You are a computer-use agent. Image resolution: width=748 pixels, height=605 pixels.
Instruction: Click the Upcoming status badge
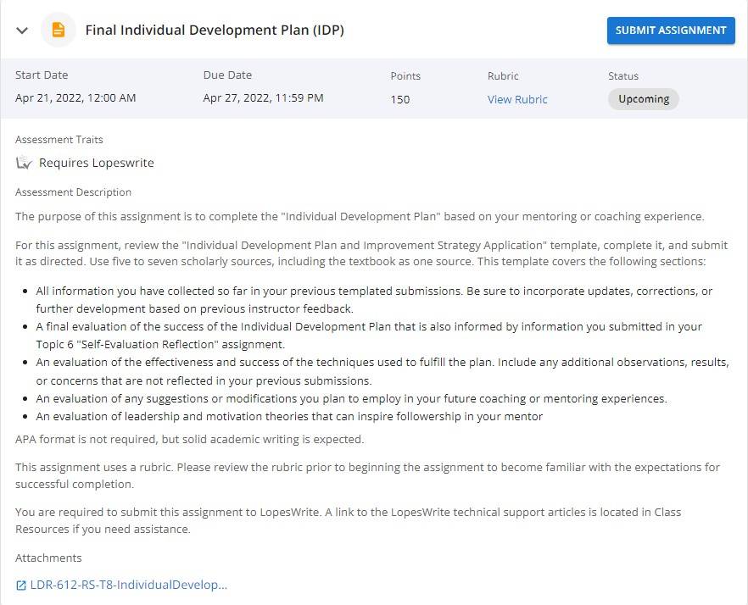click(x=644, y=99)
